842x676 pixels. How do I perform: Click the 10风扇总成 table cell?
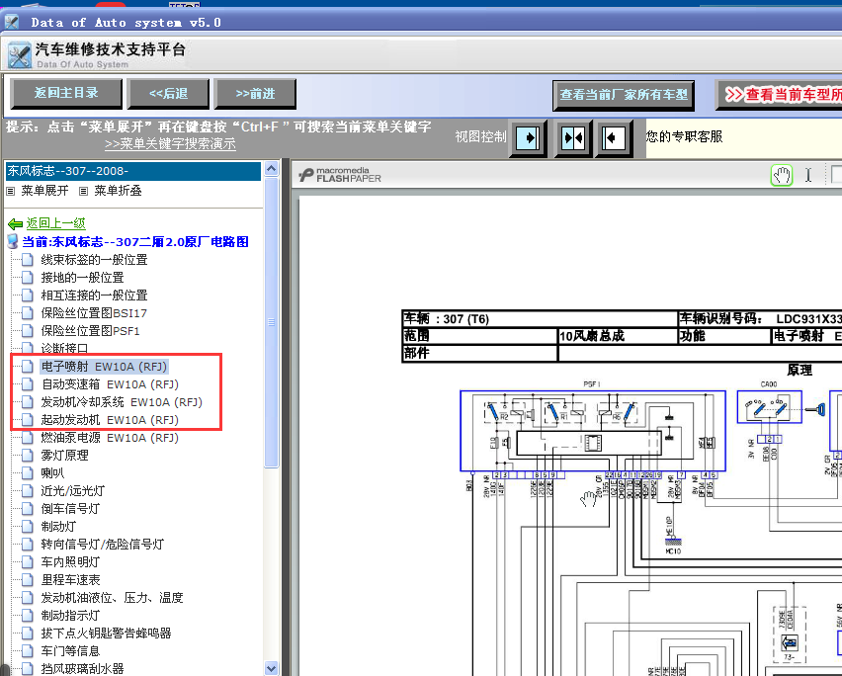618,336
